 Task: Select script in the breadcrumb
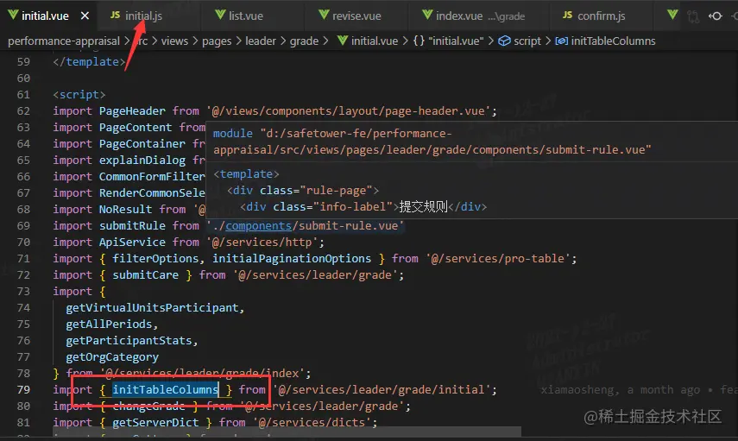tap(527, 41)
